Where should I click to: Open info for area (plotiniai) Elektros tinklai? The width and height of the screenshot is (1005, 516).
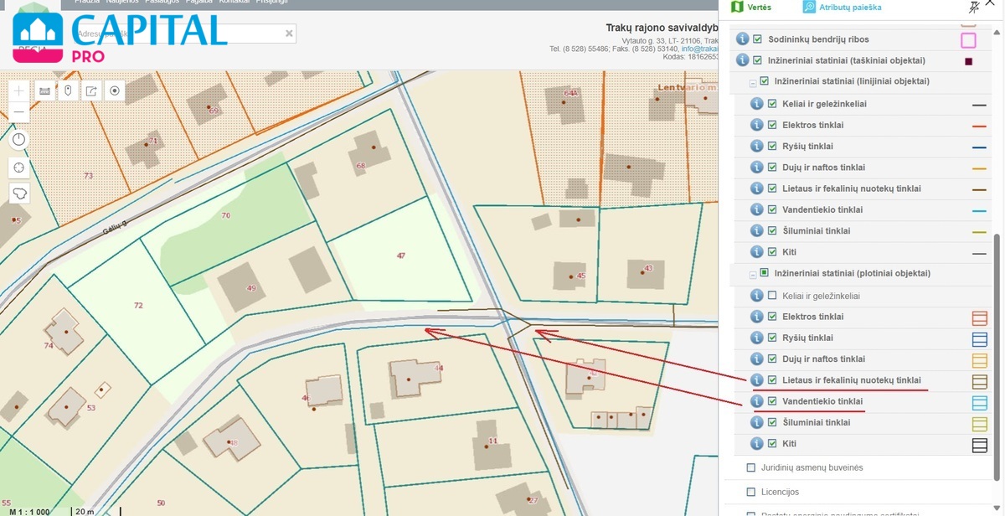[x=756, y=317]
